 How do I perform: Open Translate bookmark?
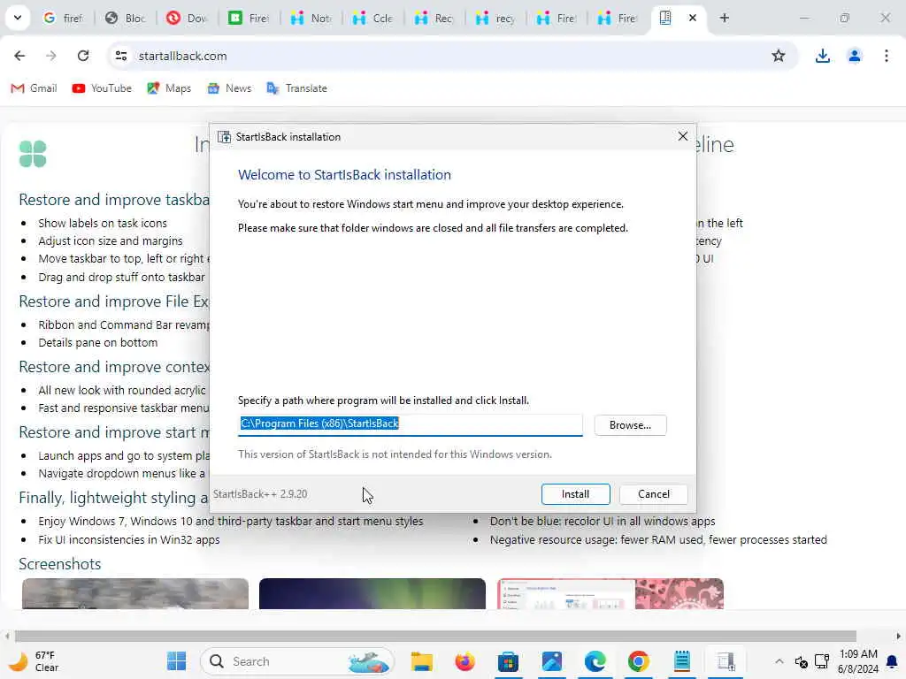point(297,88)
